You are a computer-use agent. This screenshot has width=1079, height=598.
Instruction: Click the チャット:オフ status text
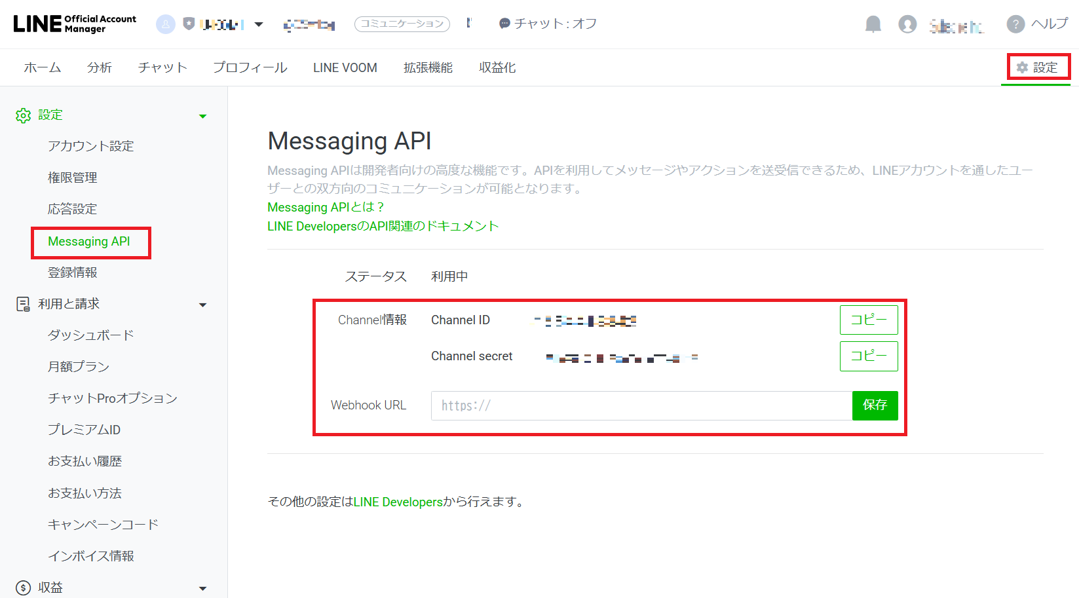(x=556, y=24)
